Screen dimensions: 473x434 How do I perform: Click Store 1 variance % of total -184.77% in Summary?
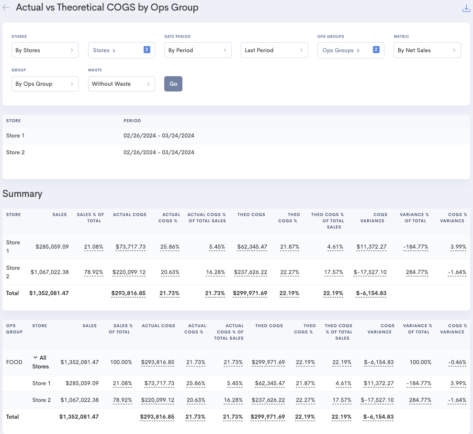416,247
